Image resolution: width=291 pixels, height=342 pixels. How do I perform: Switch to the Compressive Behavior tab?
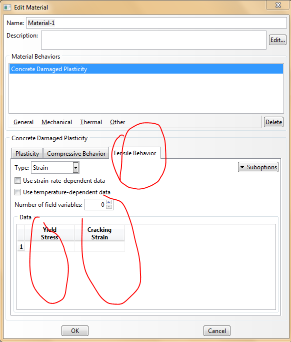click(76, 154)
